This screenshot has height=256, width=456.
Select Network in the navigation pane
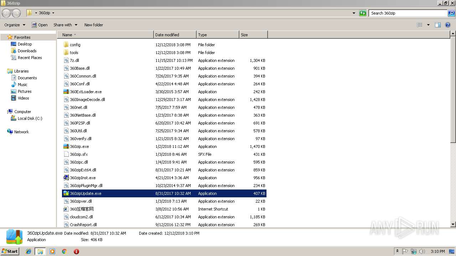tap(21, 132)
